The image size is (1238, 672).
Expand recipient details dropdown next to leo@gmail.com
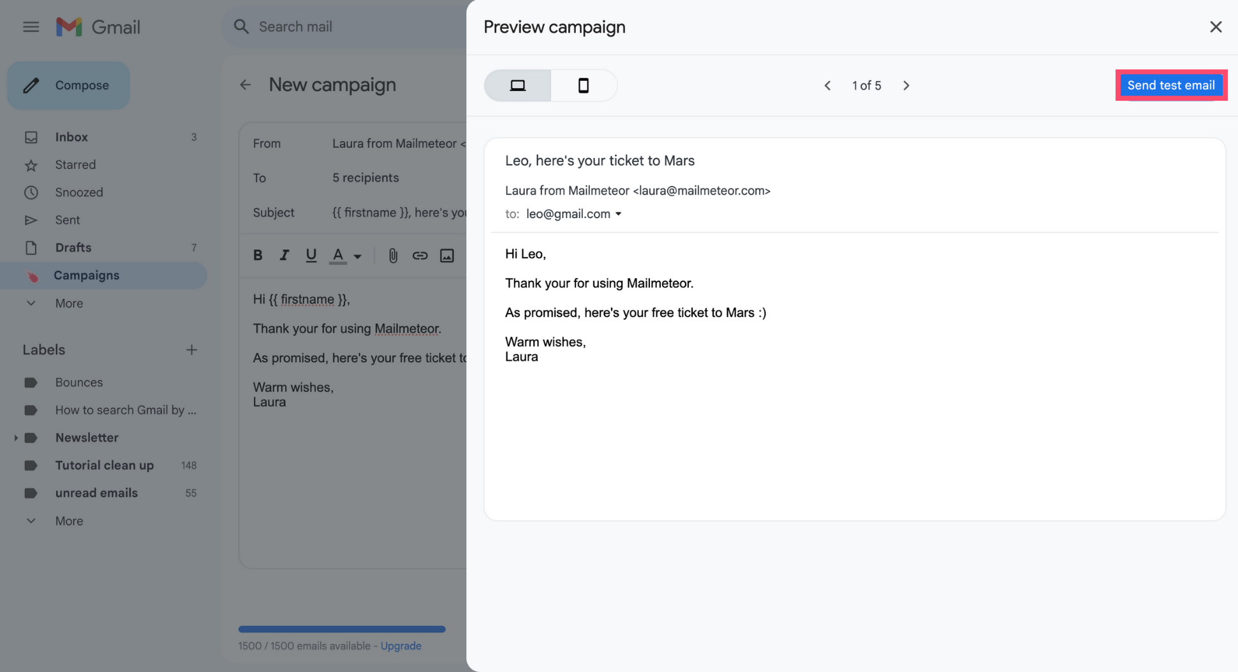(x=618, y=214)
